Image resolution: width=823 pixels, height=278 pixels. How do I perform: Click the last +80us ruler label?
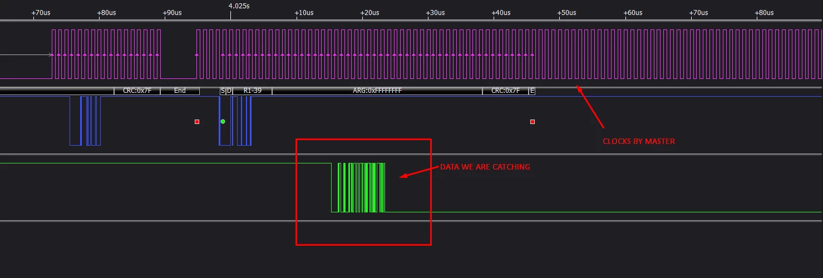pyautogui.click(x=764, y=12)
